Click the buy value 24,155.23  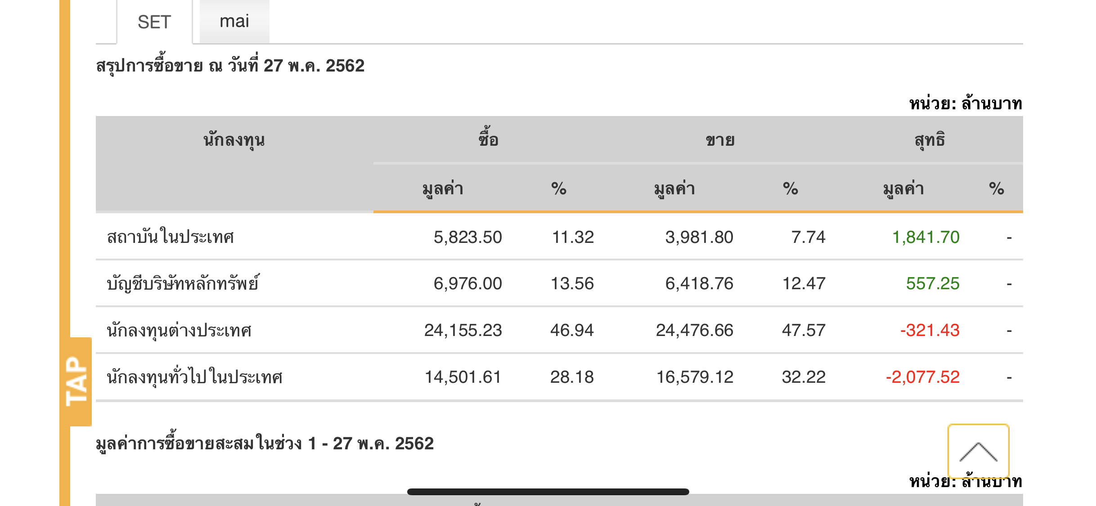pyautogui.click(x=463, y=331)
